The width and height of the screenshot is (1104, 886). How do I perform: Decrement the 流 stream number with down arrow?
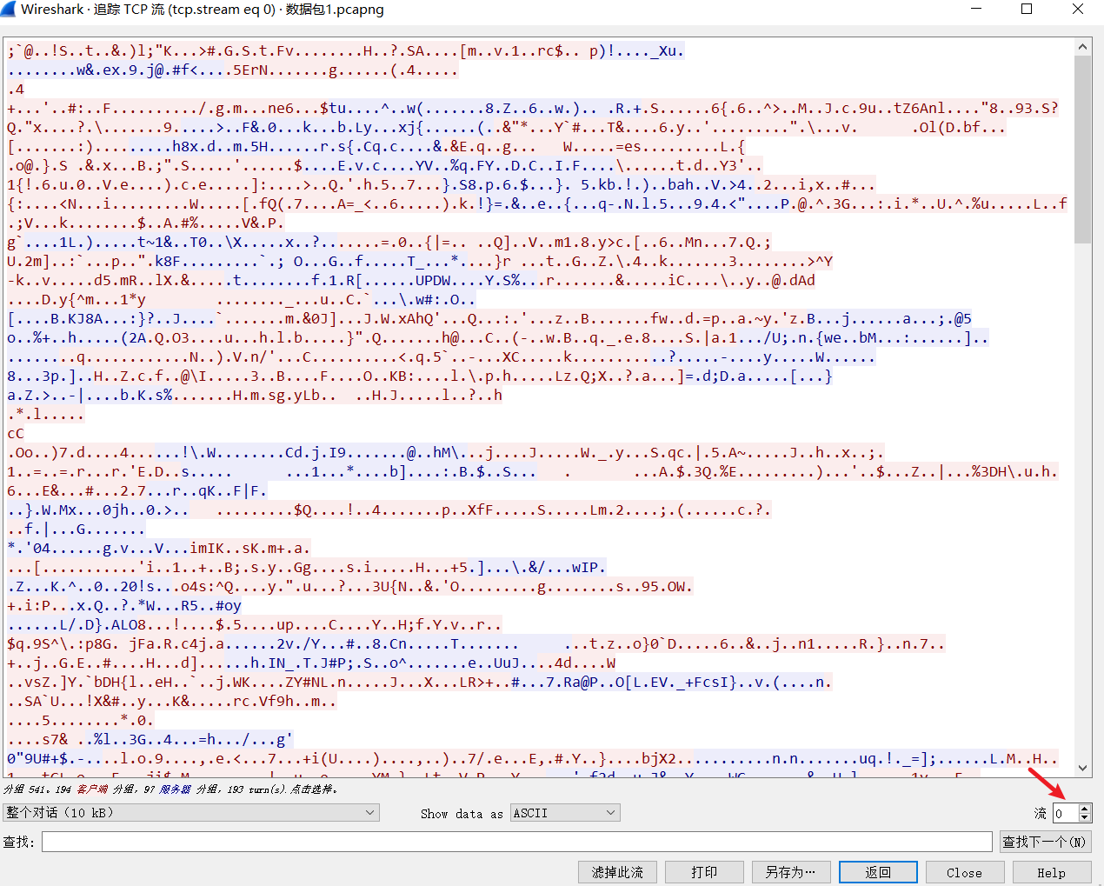pyautogui.click(x=1084, y=817)
